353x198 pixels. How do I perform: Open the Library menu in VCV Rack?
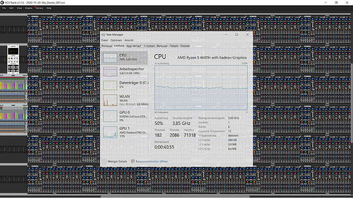pyautogui.click(x=39, y=8)
